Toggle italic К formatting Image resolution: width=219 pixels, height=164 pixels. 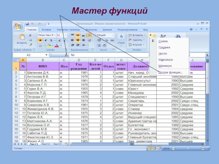[x=45, y=40]
